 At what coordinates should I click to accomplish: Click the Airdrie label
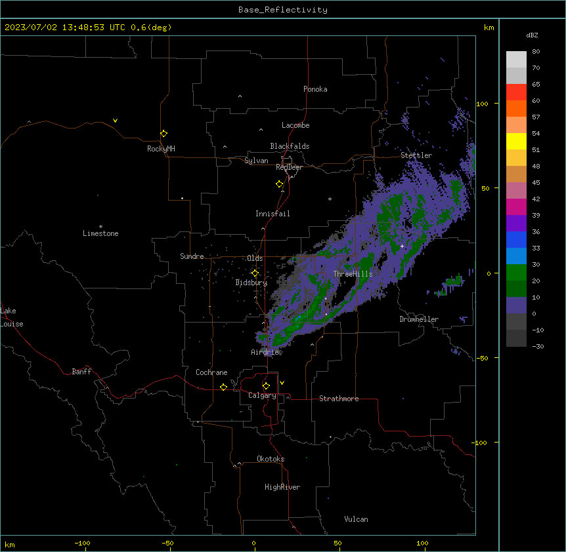pyautogui.click(x=265, y=352)
